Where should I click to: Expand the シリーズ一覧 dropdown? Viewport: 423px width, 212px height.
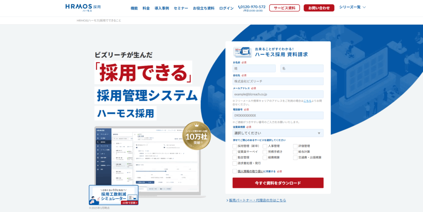(x=352, y=7)
